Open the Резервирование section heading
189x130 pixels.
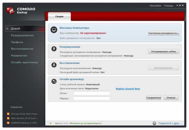click(70, 47)
